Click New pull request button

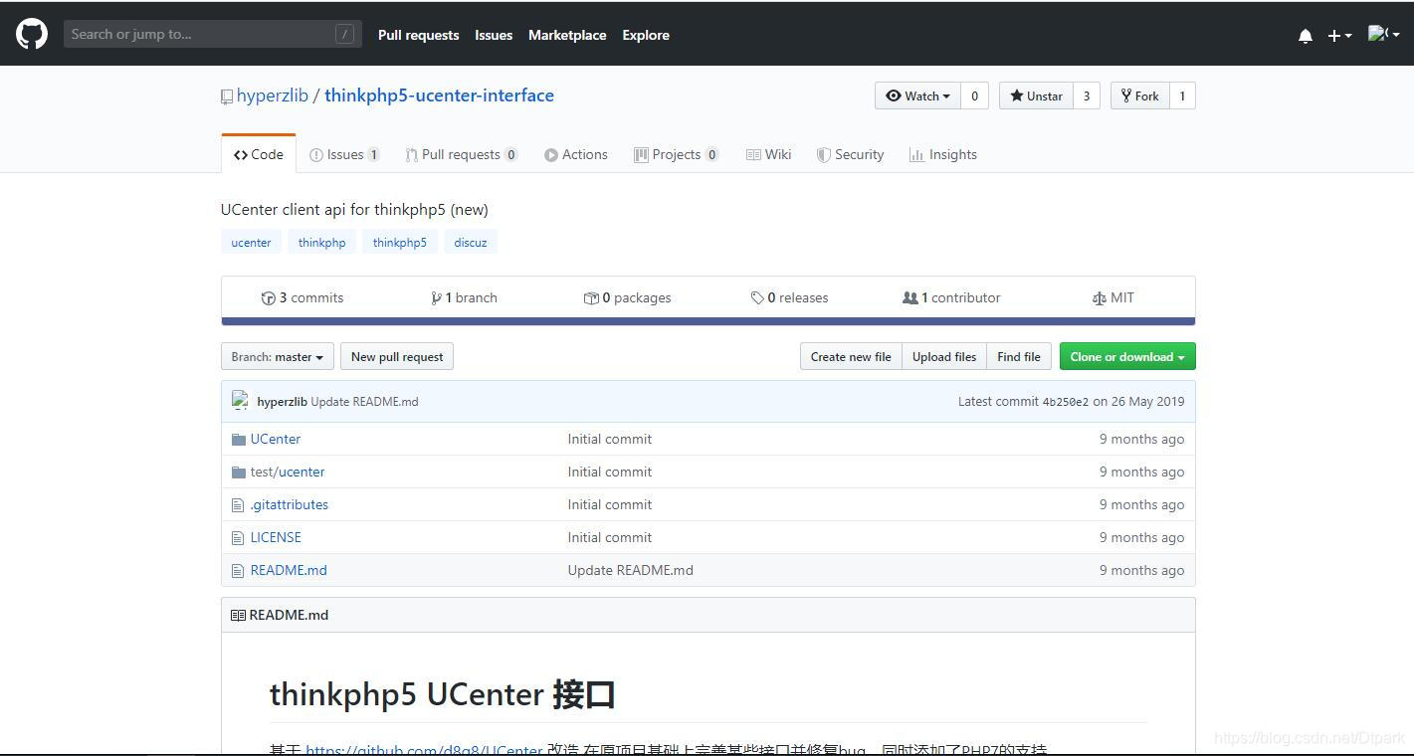coord(397,356)
